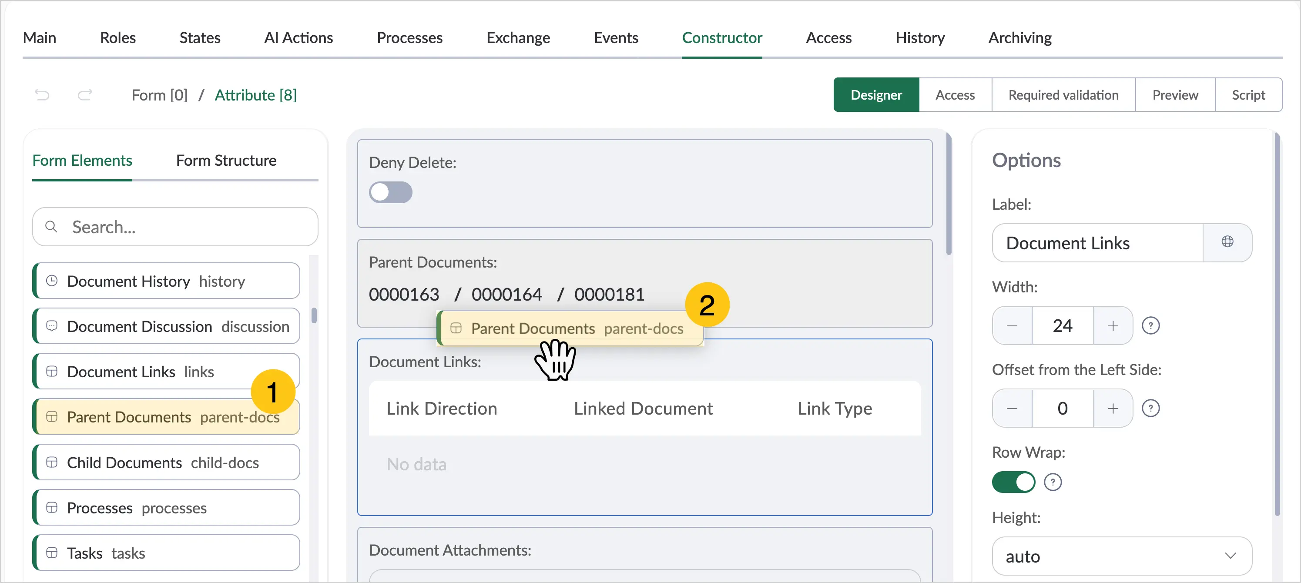Open the Roles tab

pos(117,37)
